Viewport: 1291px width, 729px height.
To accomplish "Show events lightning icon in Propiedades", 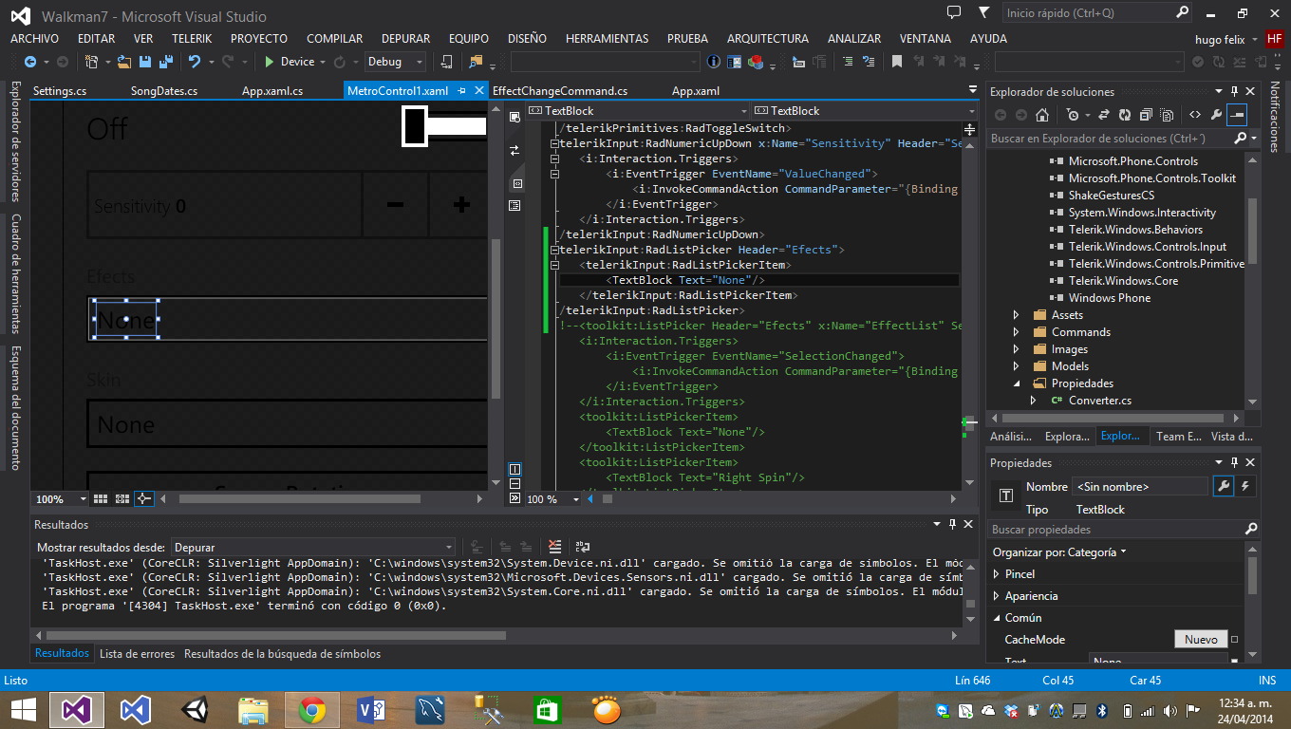I will (1245, 486).
